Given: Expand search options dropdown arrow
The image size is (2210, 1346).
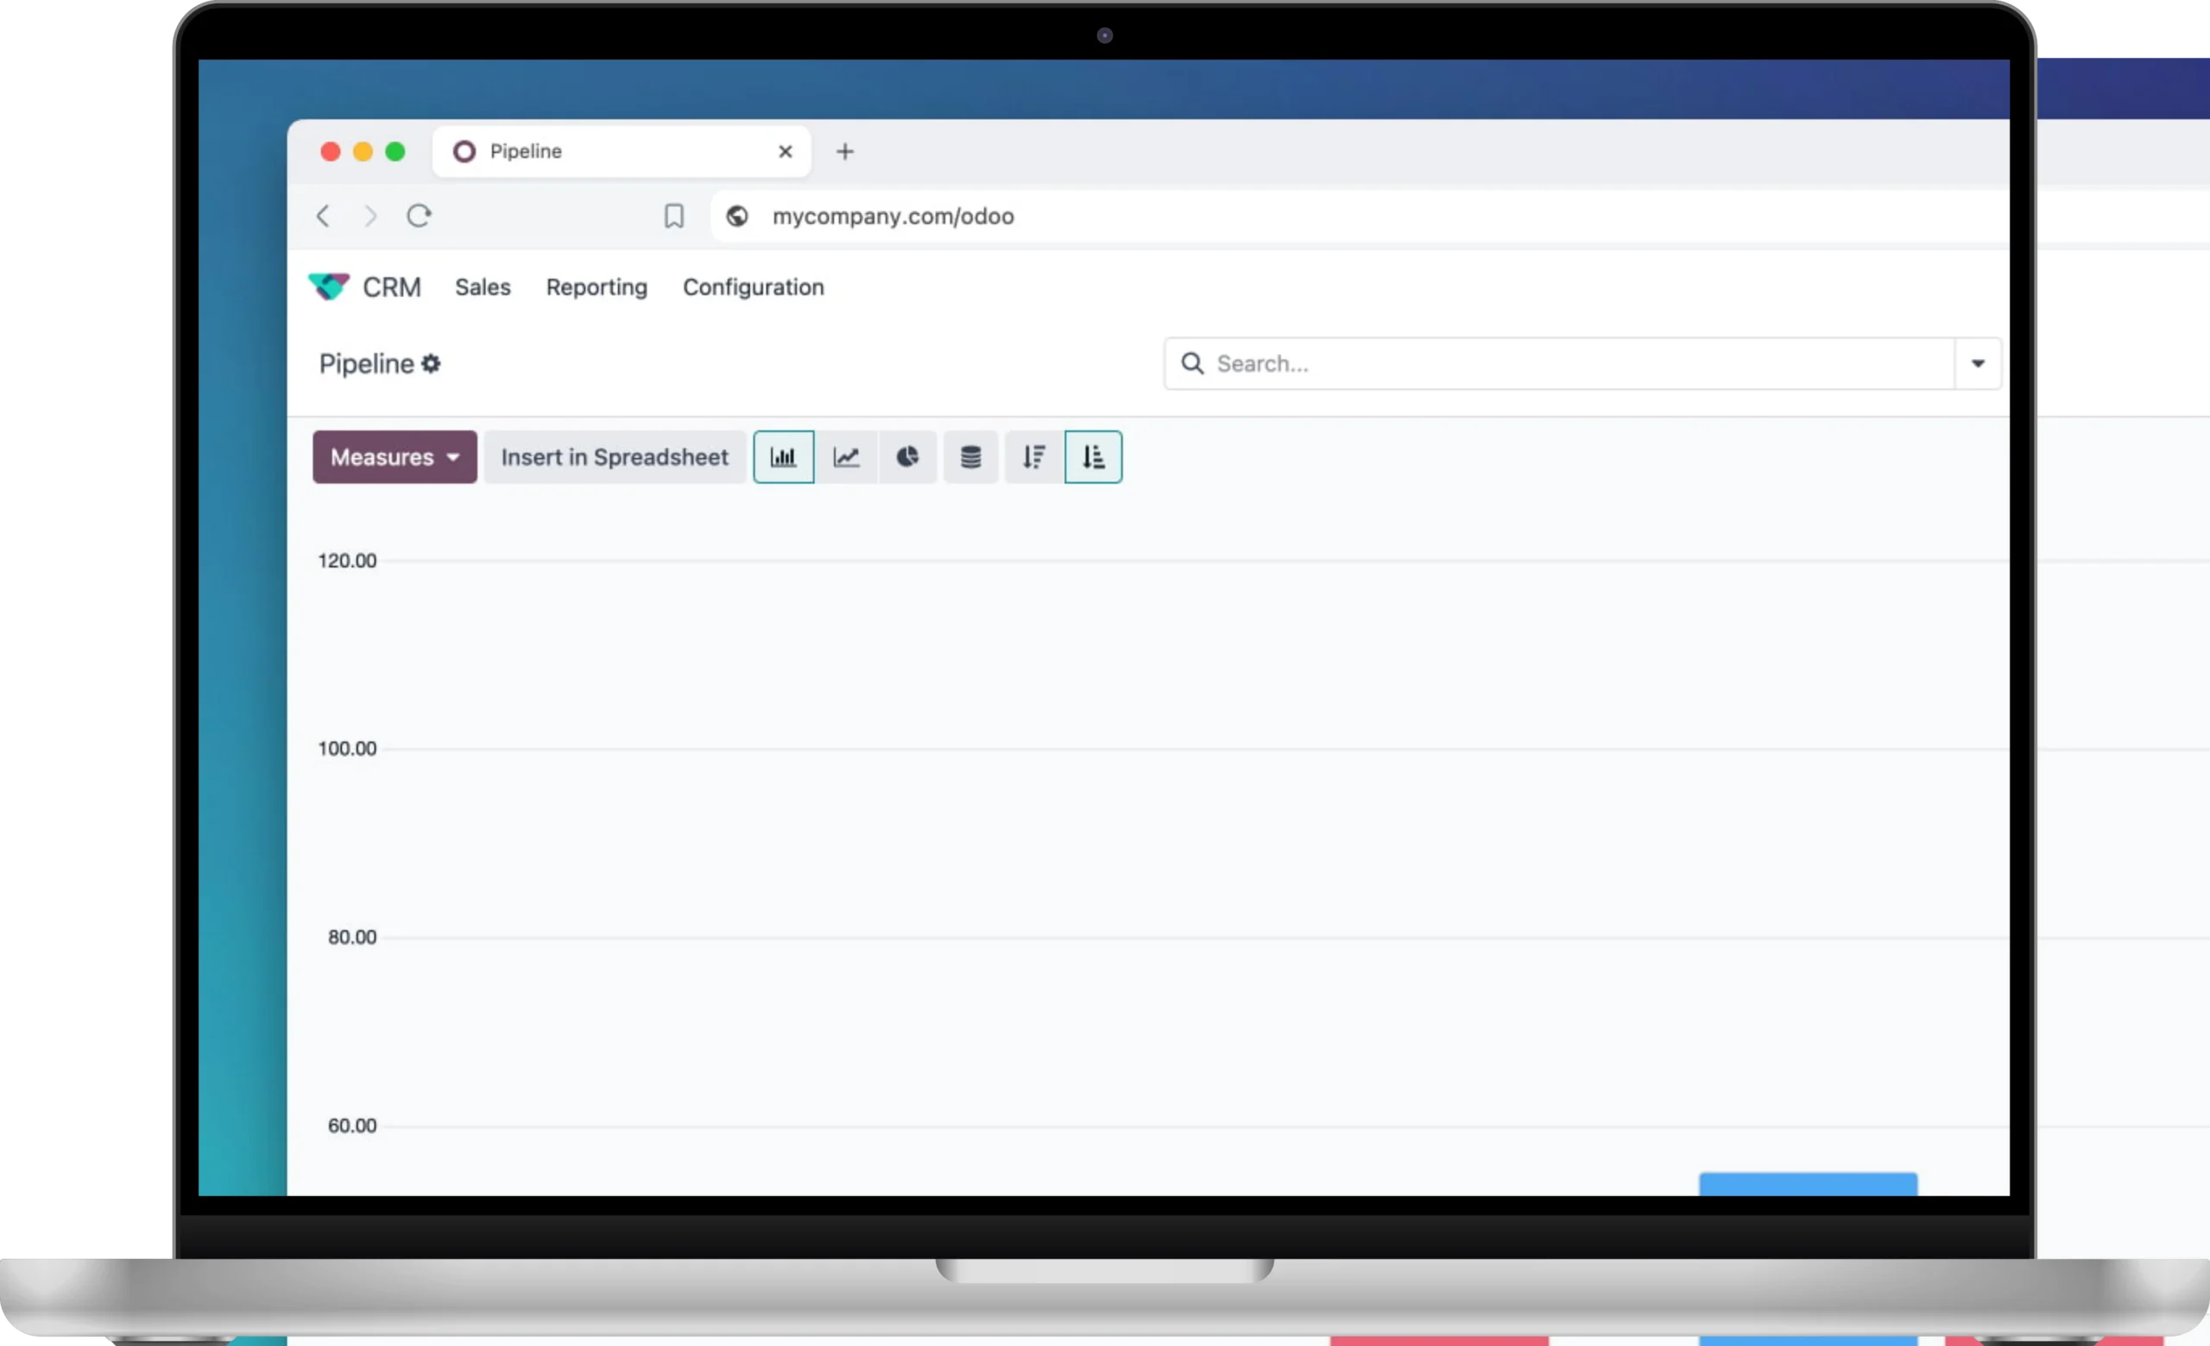Looking at the screenshot, I should pos(1978,364).
